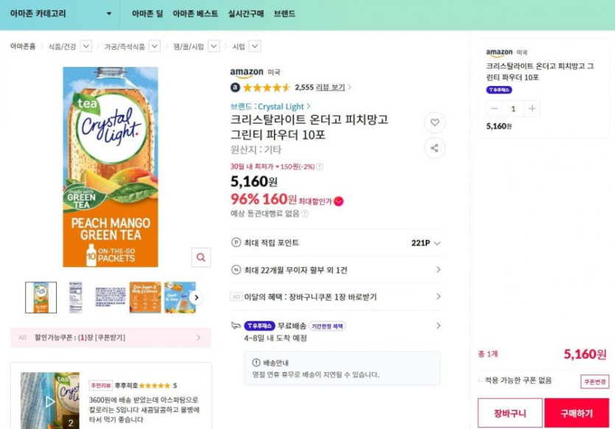
Task: Click help icon beside customs fee text
Action: click(x=305, y=213)
